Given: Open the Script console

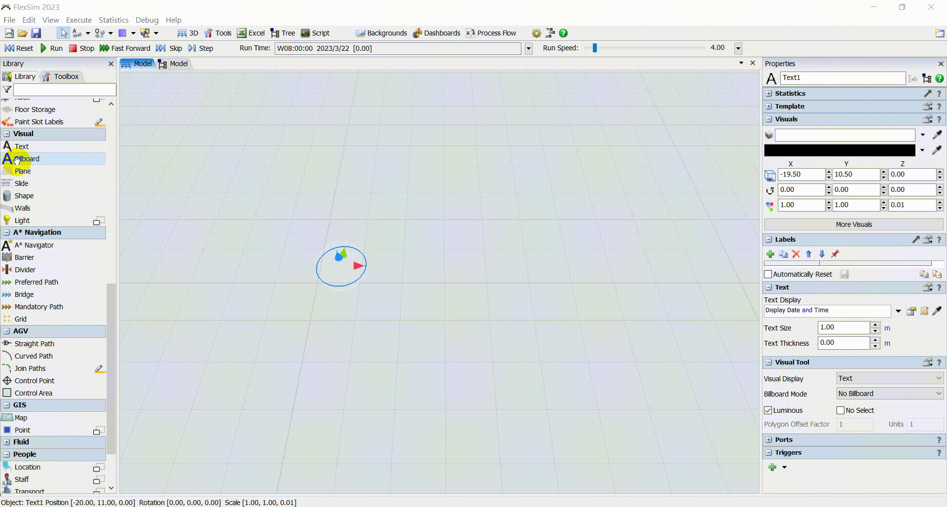Looking at the screenshot, I should tap(315, 33).
